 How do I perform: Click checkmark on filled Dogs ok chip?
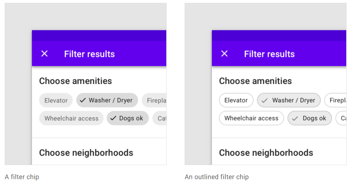pyautogui.click(x=113, y=118)
